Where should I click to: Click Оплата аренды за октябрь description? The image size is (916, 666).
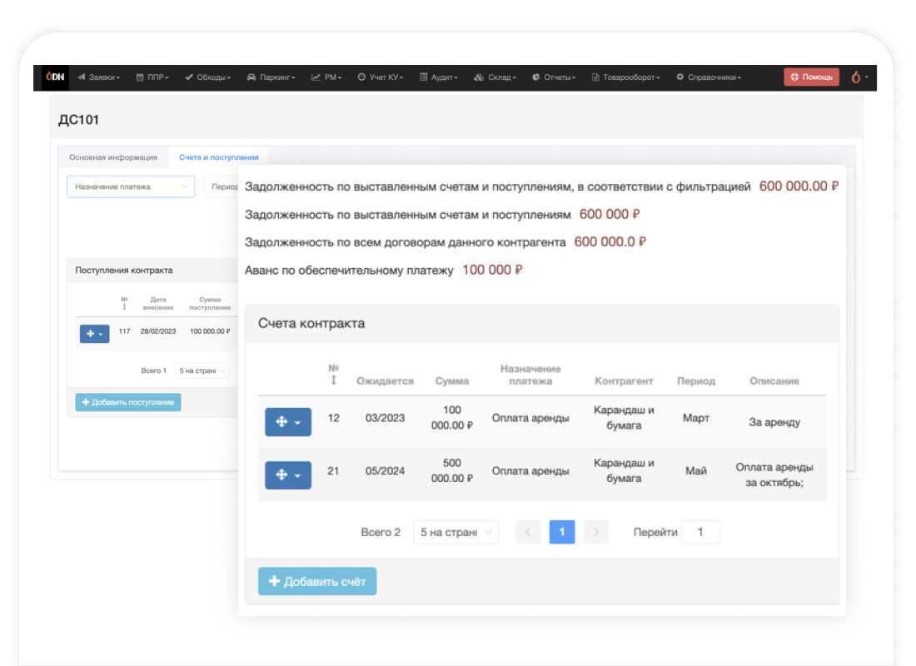[774, 475]
